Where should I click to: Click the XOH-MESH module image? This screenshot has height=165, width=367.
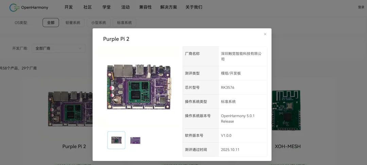(x=286, y=110)
